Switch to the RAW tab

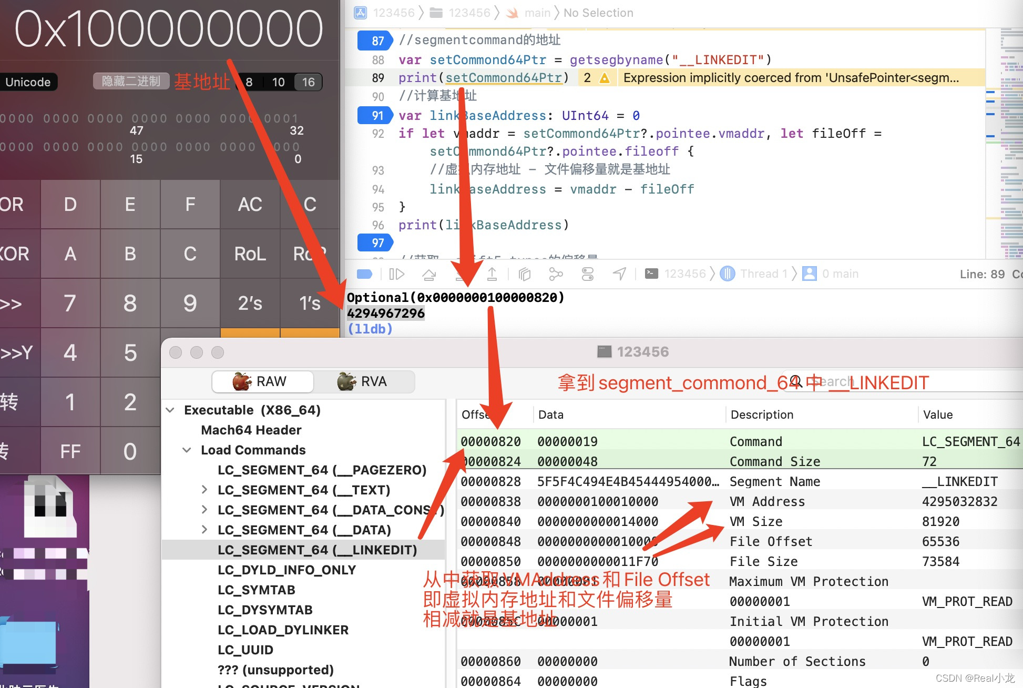coord(262,381)
